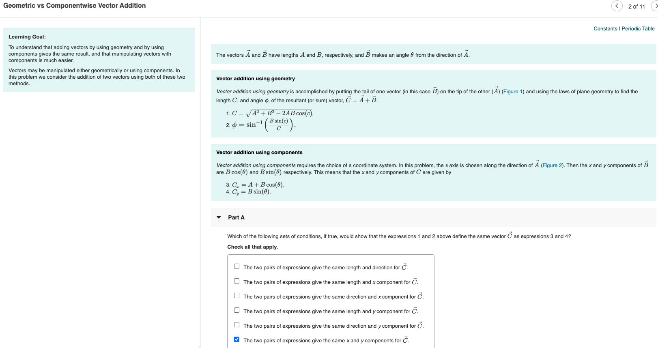
Task: Click the 'Check all that apply' instruction text
Action: click(x=253, y=247)
